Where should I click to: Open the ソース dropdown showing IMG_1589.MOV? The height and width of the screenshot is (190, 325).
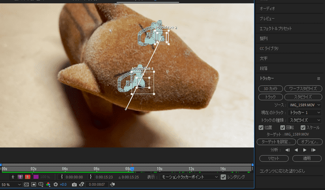tap(305, 105)
